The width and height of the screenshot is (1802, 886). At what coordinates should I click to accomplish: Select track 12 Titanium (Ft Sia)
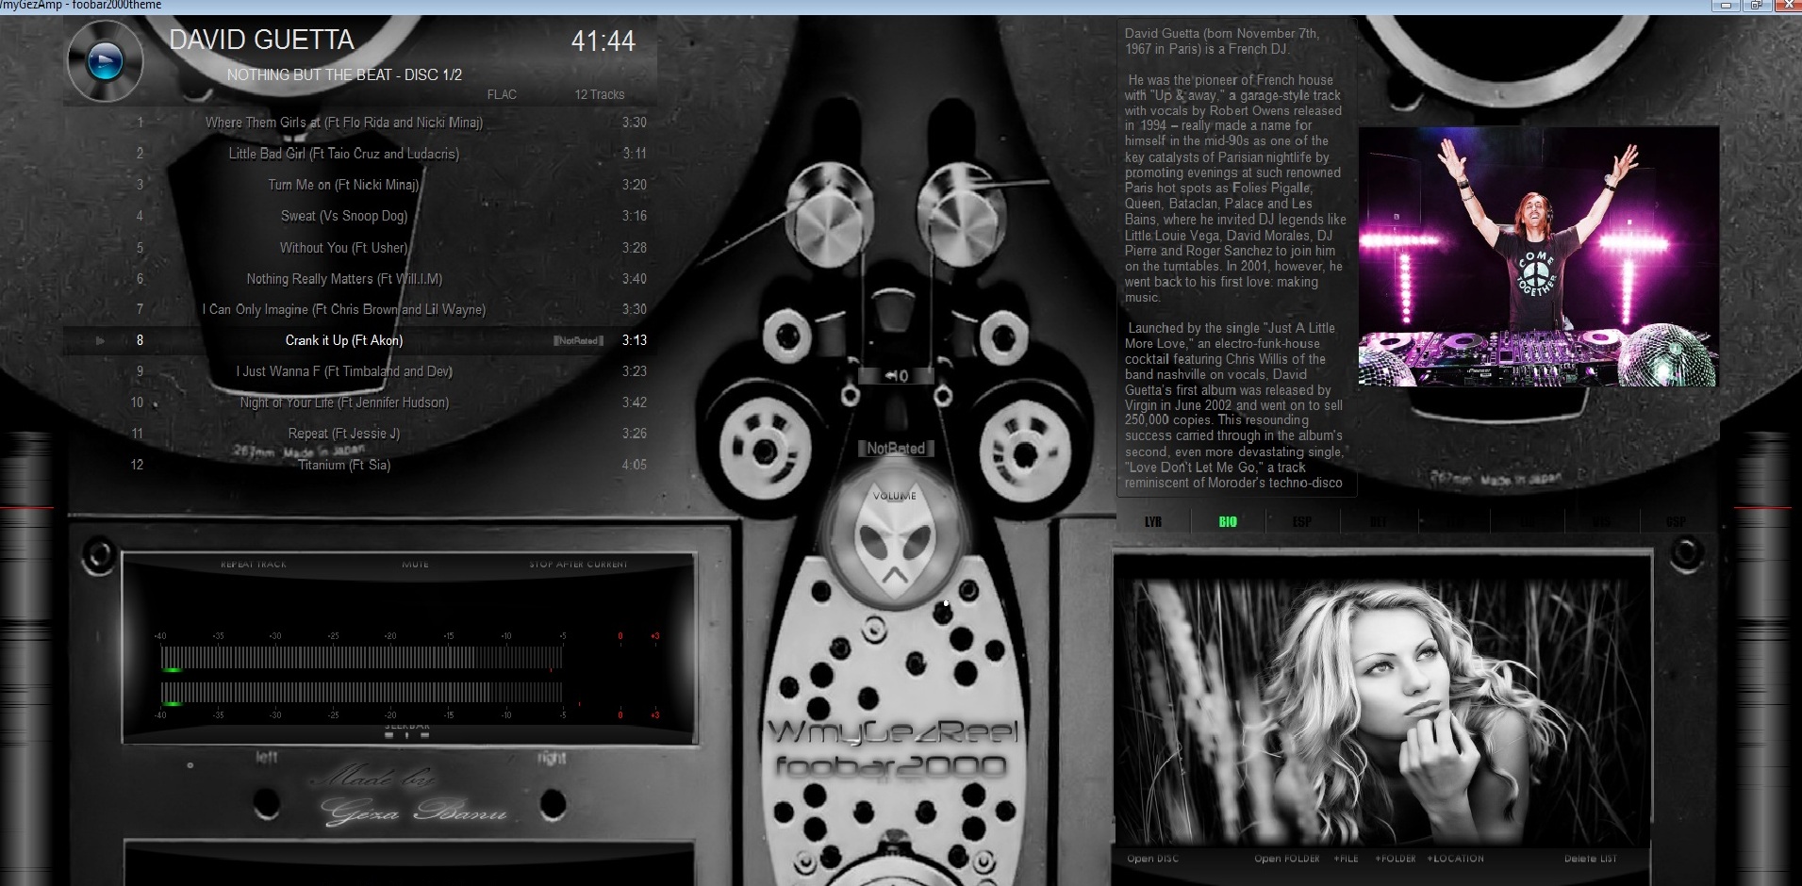[x=359, y=465]
